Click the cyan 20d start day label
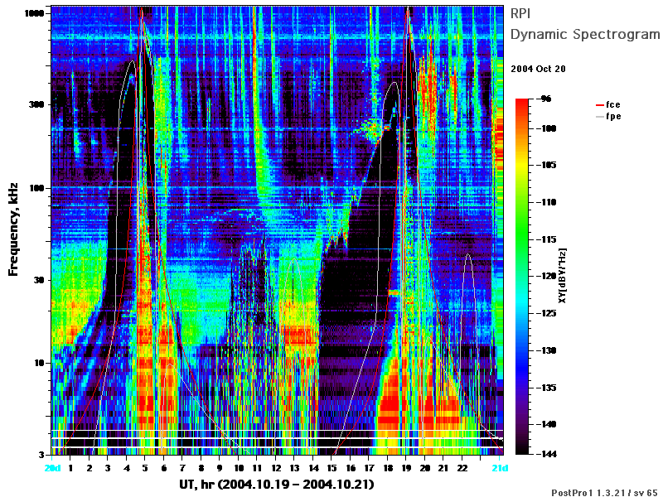This screenshot has width=663, height=497. (x=52, y=468)
